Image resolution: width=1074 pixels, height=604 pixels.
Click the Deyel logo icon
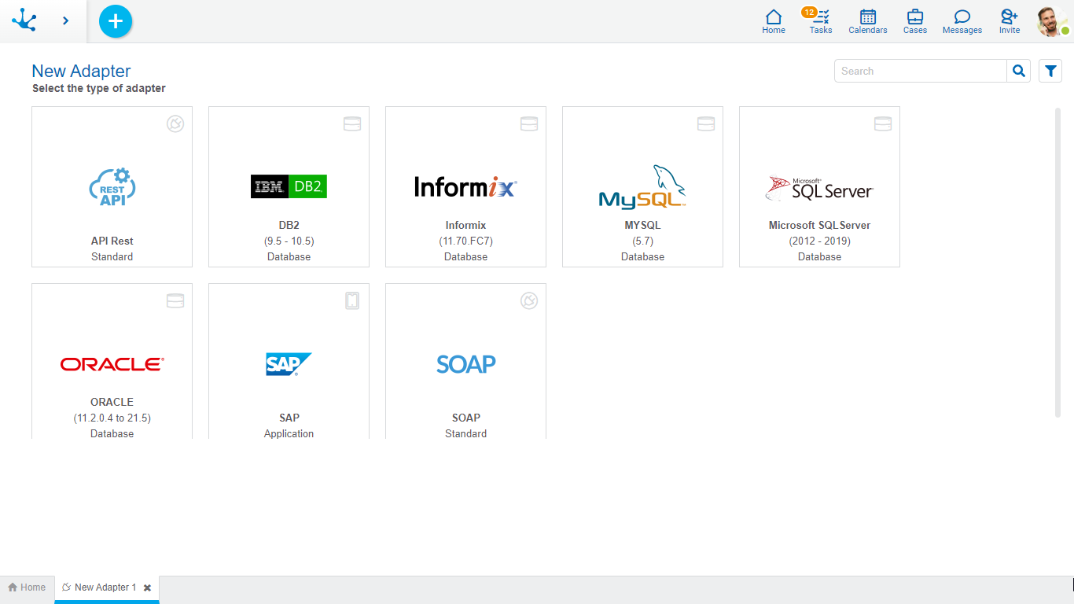(24, 20)
